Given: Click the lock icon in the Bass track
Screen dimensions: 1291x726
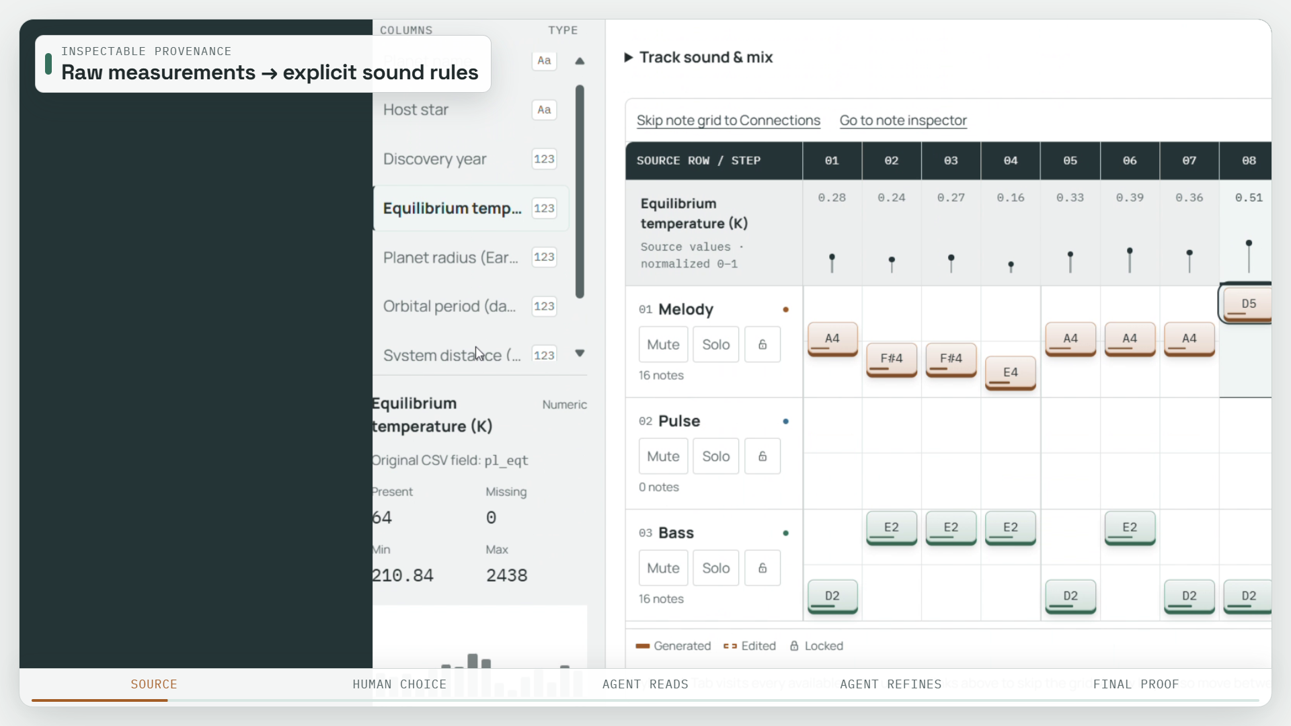Looking at the screenshot, I should click(762, 568).
